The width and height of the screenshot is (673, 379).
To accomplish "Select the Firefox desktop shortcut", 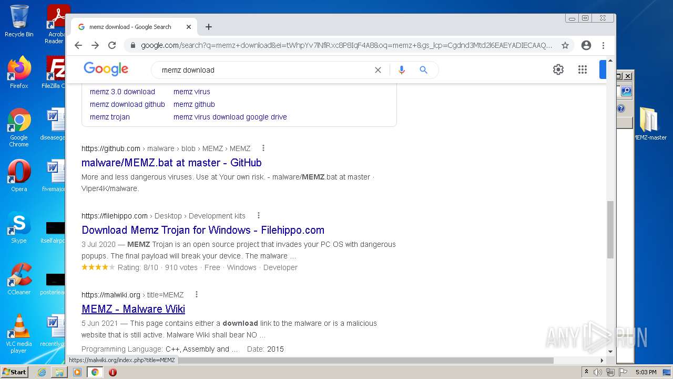I will point(19,72).
